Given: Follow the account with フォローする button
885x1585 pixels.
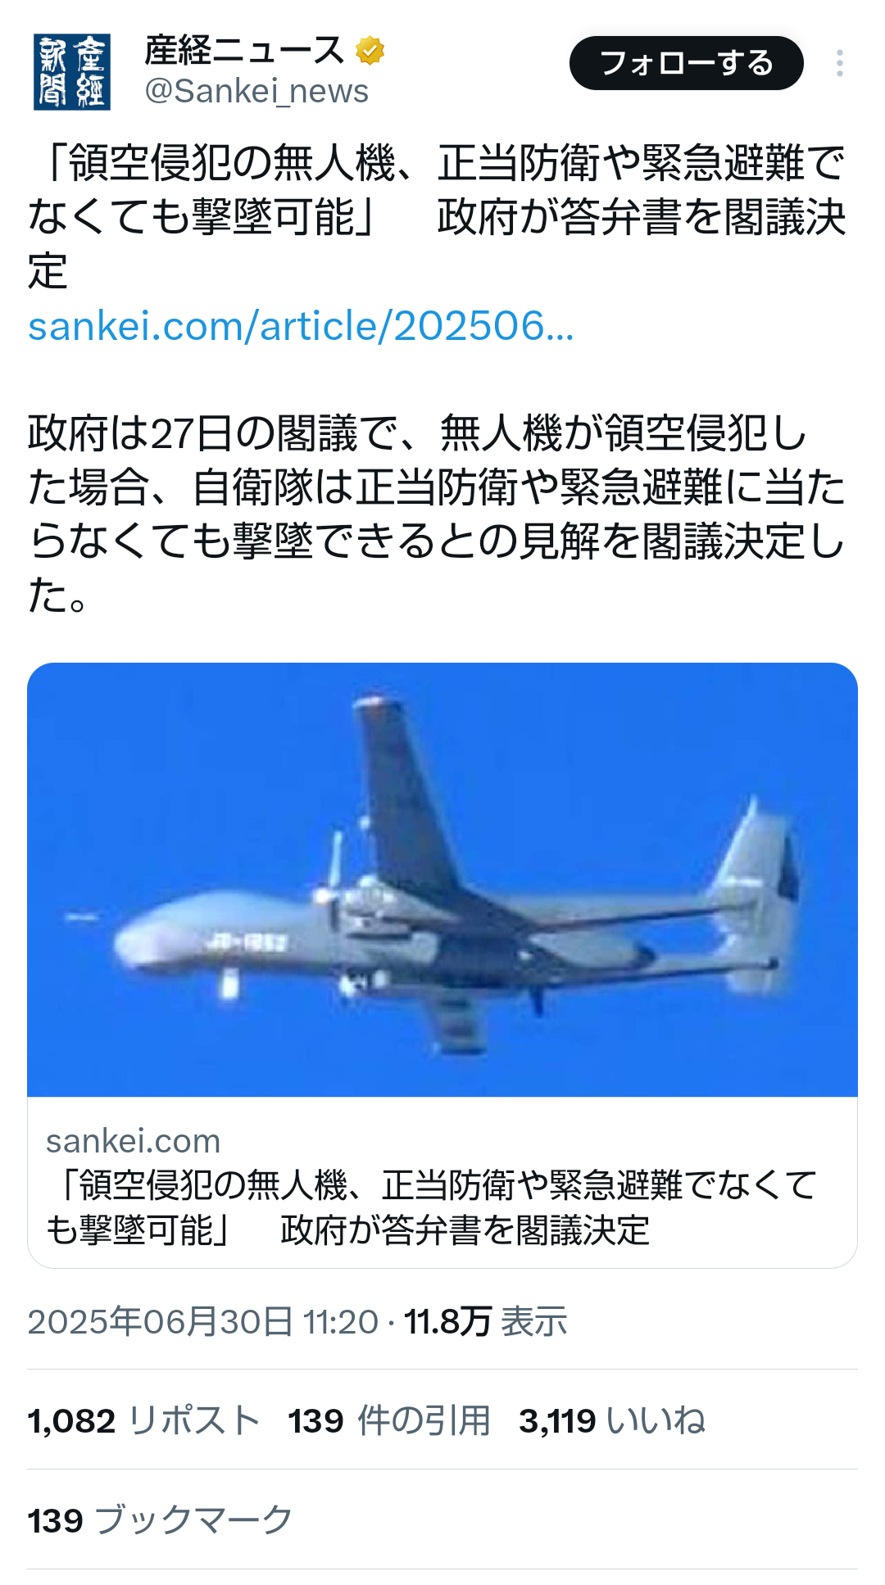Looking at the screenshot, I should 687,63.
